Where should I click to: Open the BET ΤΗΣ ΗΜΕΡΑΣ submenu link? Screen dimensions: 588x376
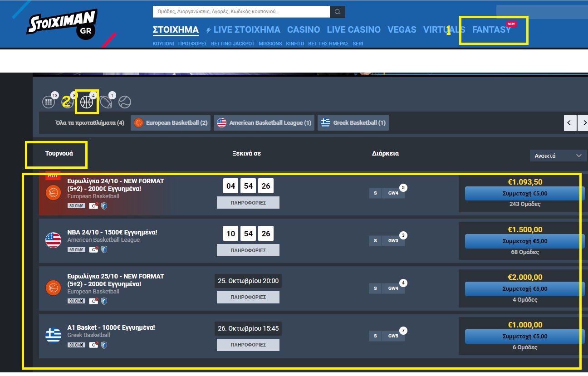pos(328,44)
